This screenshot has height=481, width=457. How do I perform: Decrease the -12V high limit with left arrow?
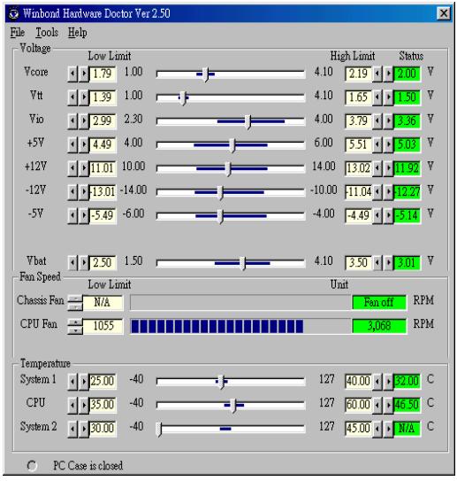377,192
